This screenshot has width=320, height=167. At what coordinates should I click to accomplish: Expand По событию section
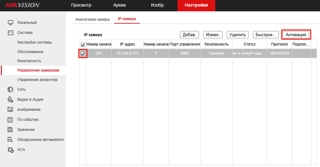point(28,120)
